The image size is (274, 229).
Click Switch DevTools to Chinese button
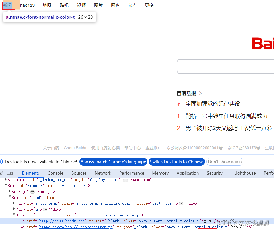coord(177,162)
